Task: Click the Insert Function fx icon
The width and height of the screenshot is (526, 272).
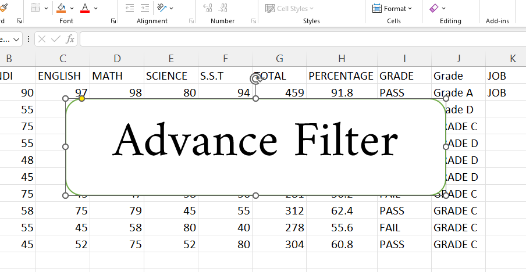Action: click(x=70, y=39)
